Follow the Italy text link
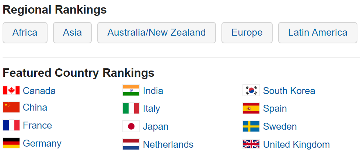The image size is (360, 158). tap(151, 108)
